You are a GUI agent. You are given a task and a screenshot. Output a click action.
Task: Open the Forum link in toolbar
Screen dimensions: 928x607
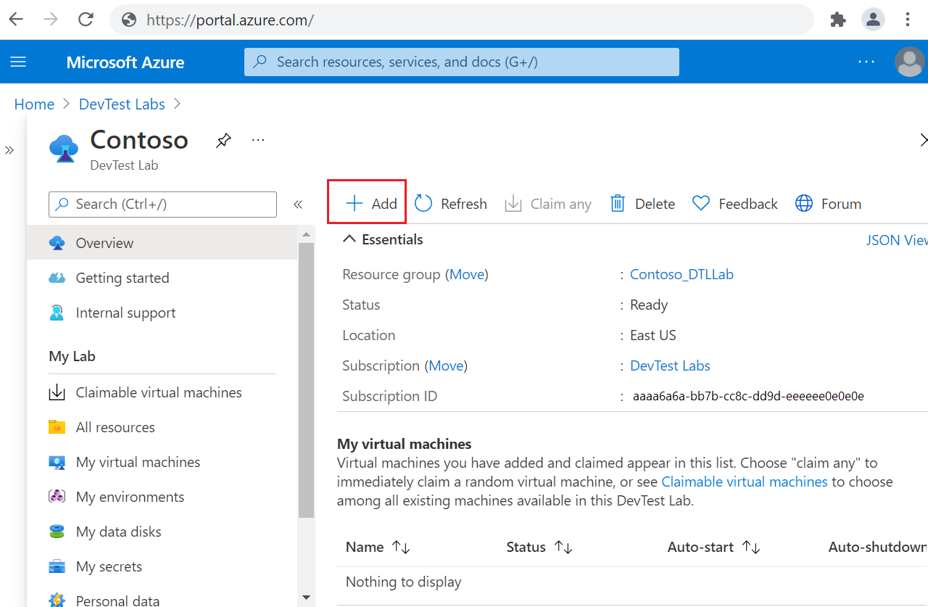tap(828, 204)
